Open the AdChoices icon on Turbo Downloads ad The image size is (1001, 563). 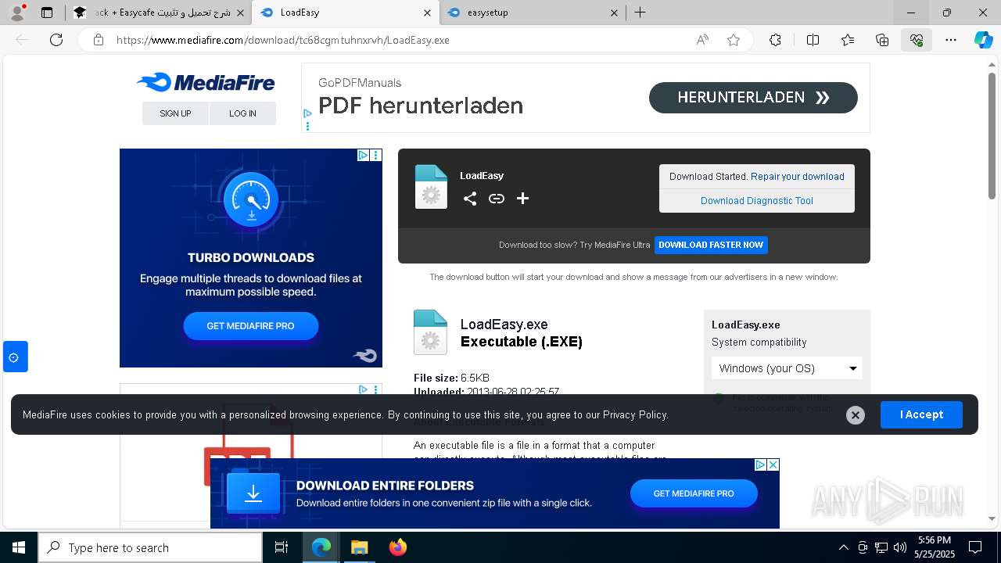[363, 156]
